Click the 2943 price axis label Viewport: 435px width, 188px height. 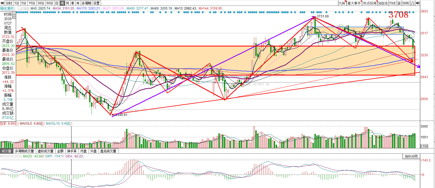[x=424, y=77]
